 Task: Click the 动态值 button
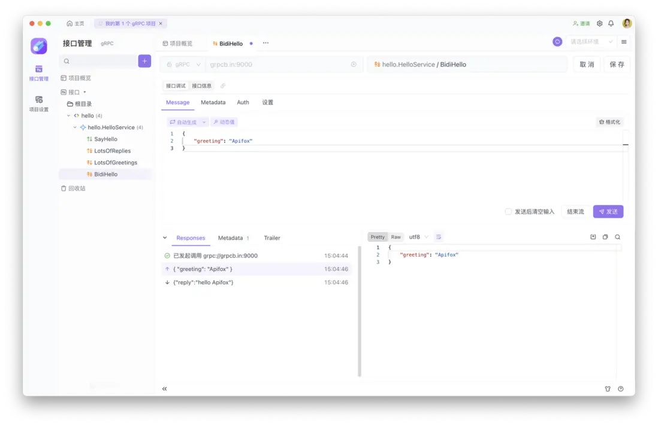(x=224, y=122)
